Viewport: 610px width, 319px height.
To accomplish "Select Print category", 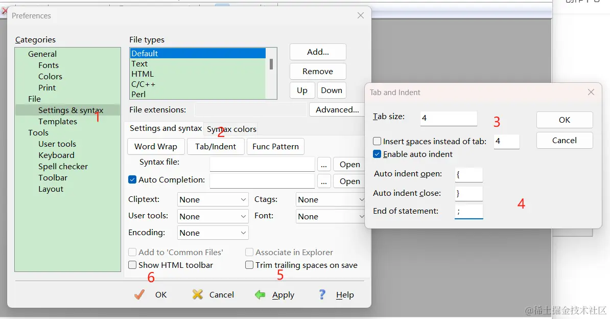I will pos(47,88).
